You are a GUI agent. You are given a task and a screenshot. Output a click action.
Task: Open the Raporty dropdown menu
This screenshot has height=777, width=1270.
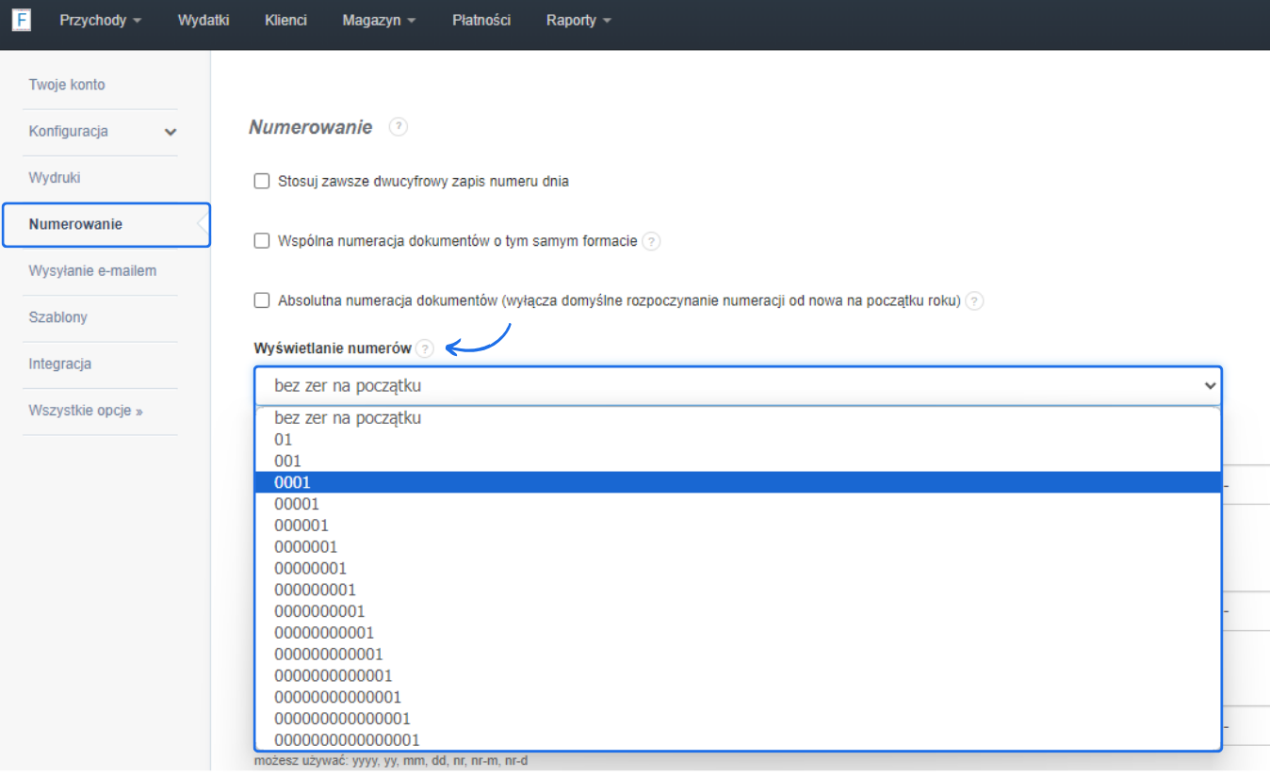coord(578,20)
